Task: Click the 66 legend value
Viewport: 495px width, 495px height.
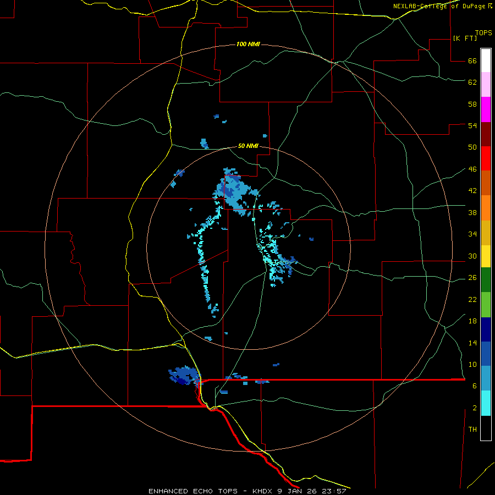Action: 472,61
